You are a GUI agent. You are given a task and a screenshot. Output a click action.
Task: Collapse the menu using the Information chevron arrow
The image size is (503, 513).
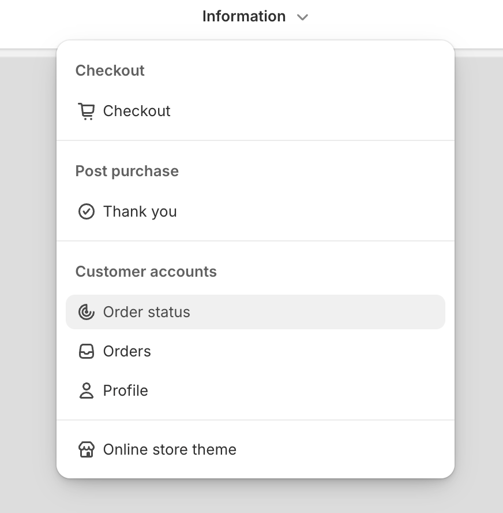(302, 17)
